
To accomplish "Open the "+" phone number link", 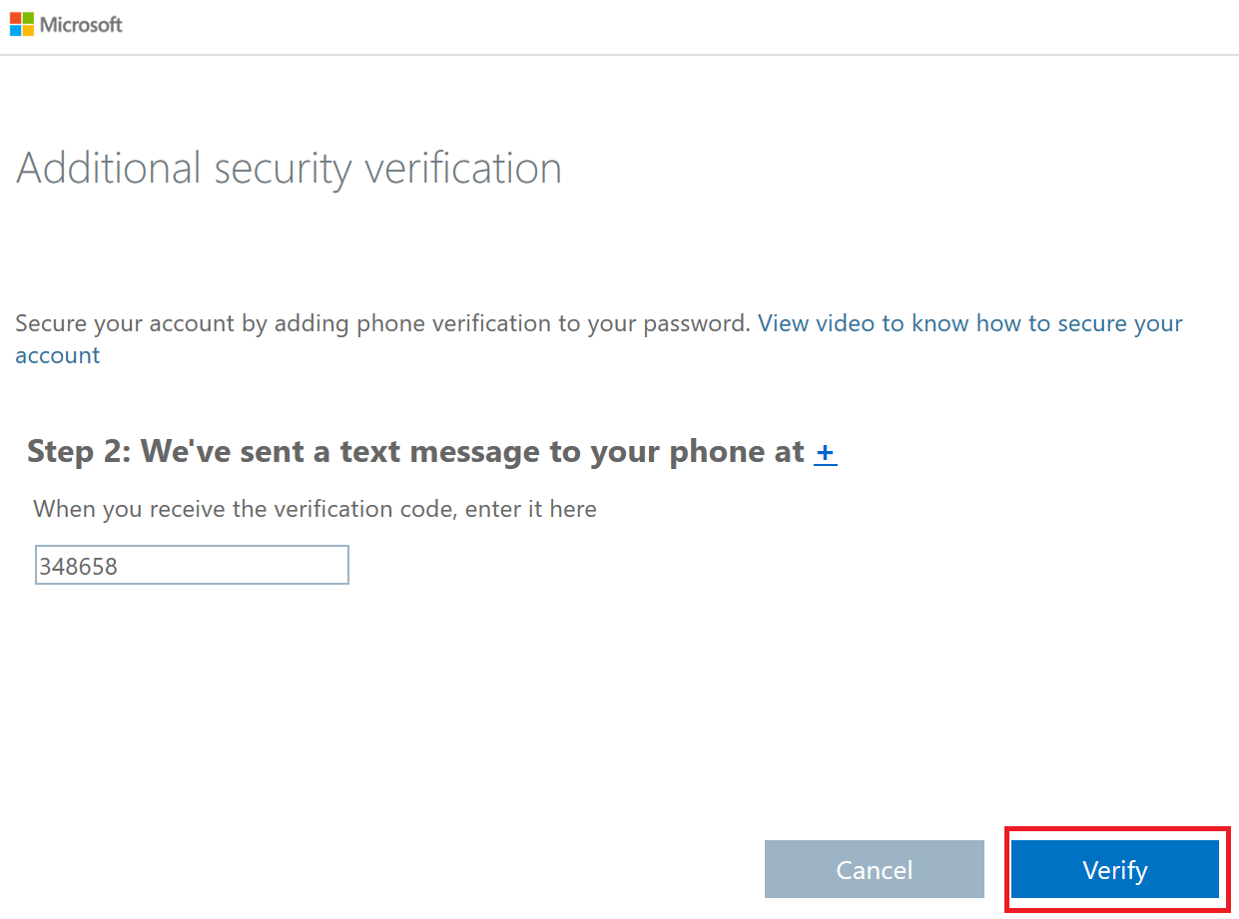I will click(x=826, y=452).
